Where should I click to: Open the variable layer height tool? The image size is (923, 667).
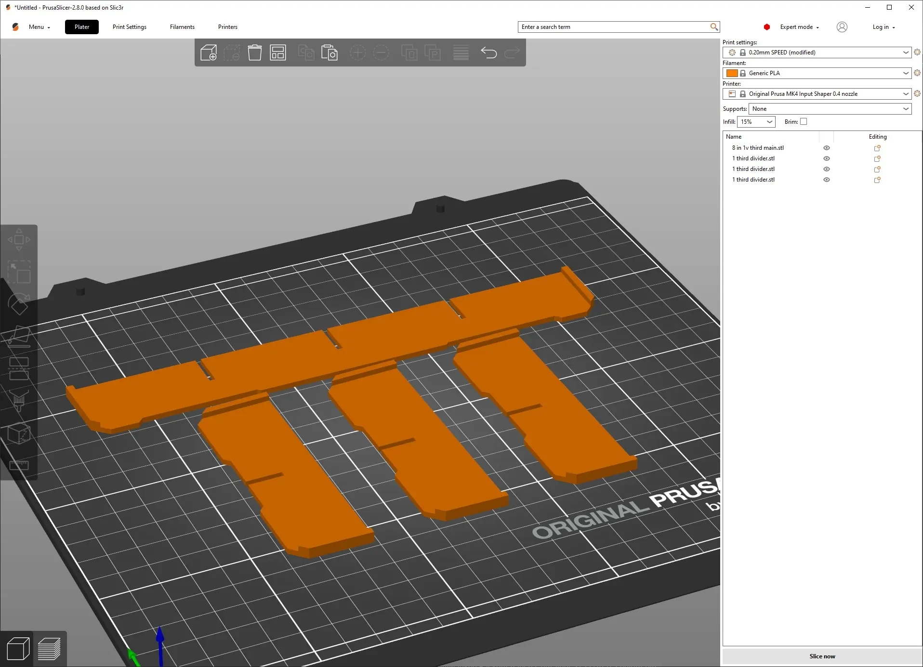(x=461, y=52)
